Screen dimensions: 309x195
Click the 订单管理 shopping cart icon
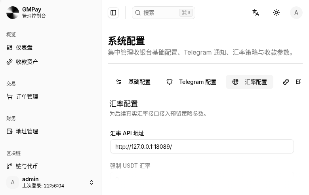coord(10,97)
